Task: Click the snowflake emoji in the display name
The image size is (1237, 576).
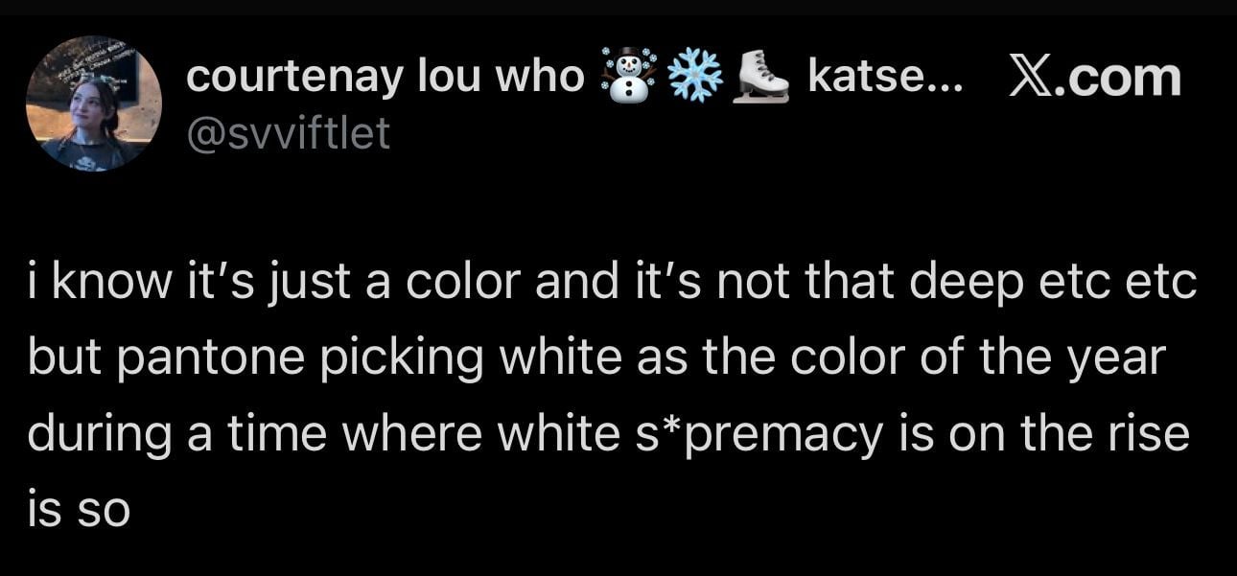Action: [694, 76]
